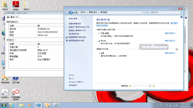Open the Start menu orb
The height and width of the screenshot is (108, 193).
(x=4, y=105)
